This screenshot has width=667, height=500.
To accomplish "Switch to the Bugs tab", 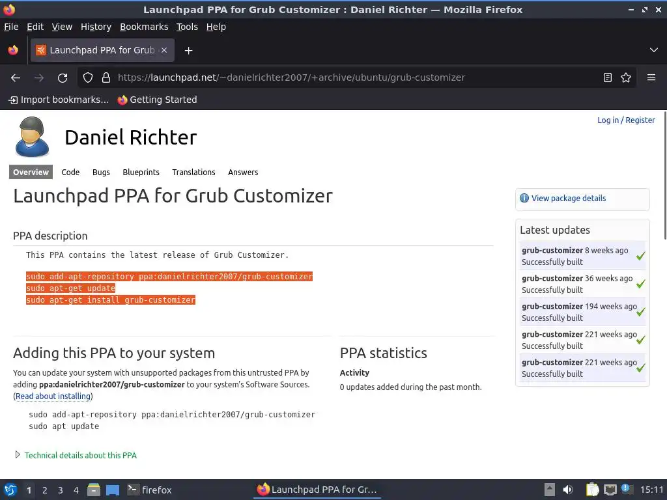I will (x=101, y=172).
